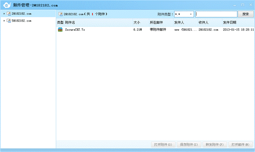Click mailbox icon for 50182182.com in tree
The width and height of the screenshot is (255, 152).
pos(8,21)
